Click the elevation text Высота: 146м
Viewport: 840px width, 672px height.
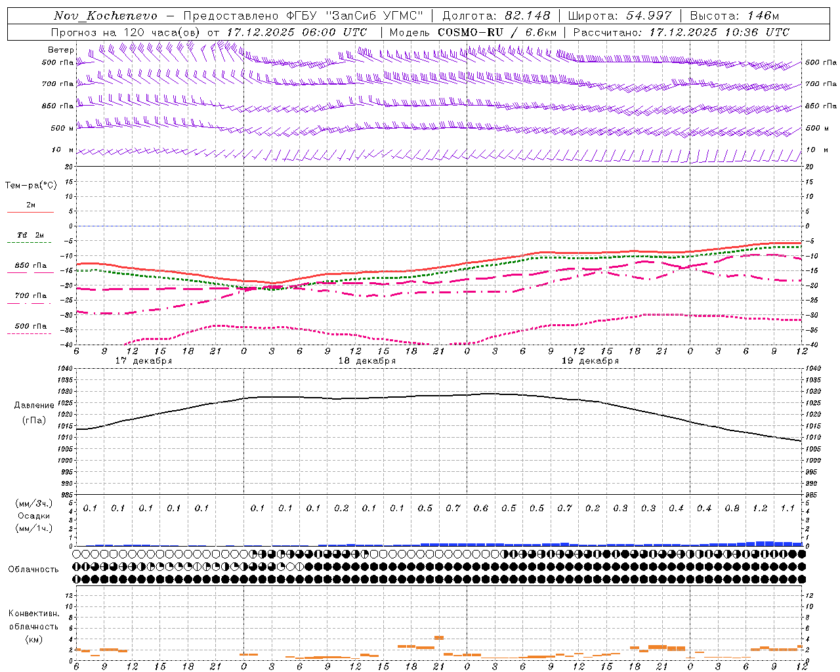735,16
